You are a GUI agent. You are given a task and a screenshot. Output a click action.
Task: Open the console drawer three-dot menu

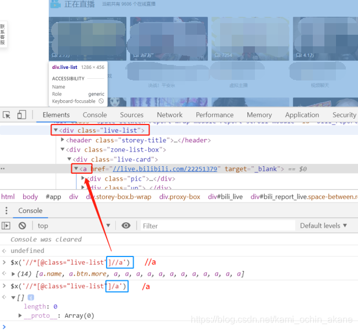tap(6, 210)
